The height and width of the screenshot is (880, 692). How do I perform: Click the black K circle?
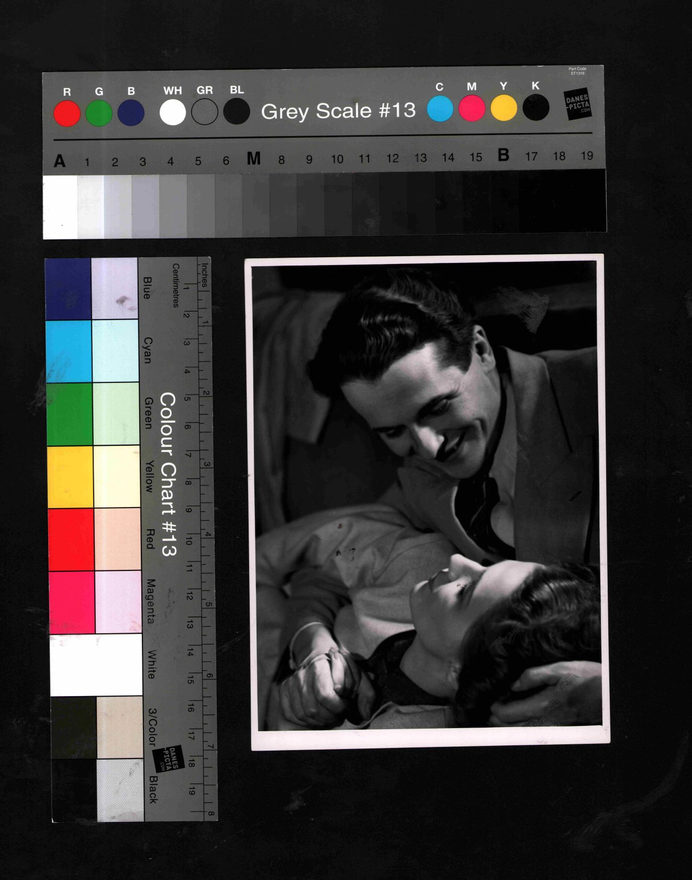pos(535,107)
